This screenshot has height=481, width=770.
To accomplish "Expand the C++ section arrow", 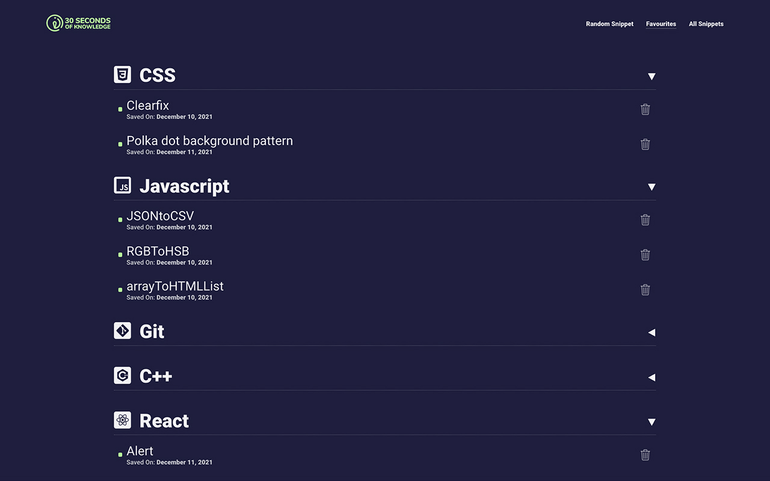I will click(x=651, y=378).
